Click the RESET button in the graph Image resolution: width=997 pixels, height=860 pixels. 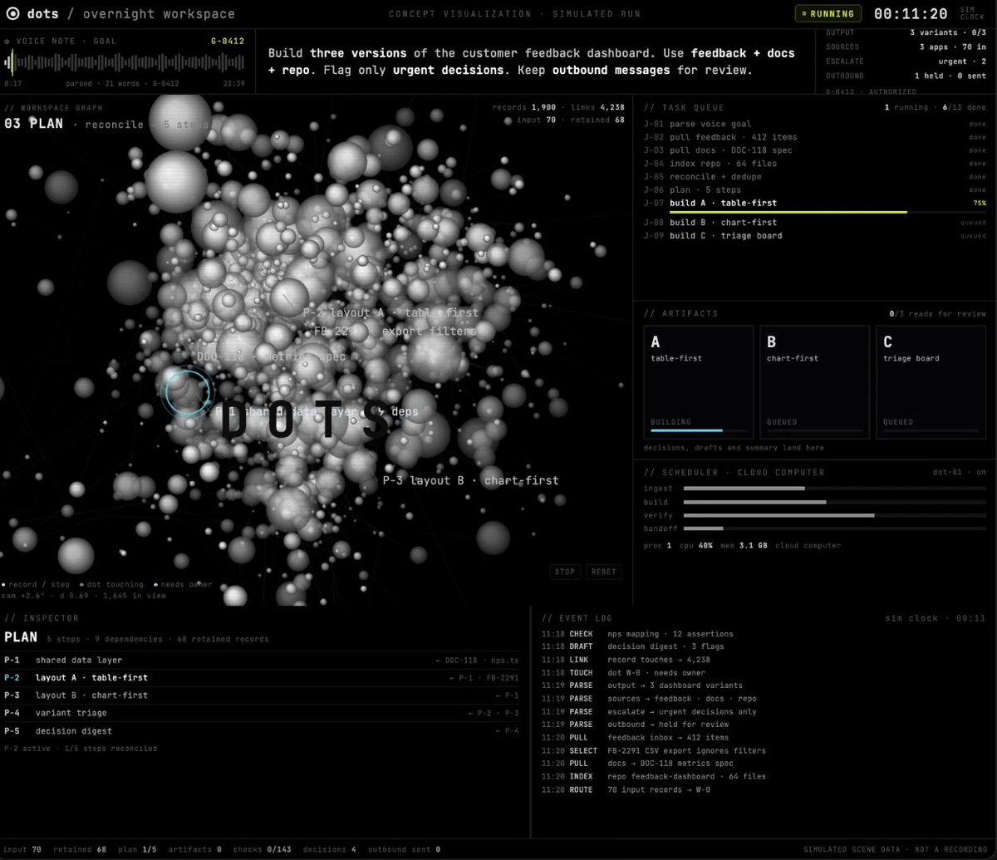pyautogui.click(x=604, y=572)
